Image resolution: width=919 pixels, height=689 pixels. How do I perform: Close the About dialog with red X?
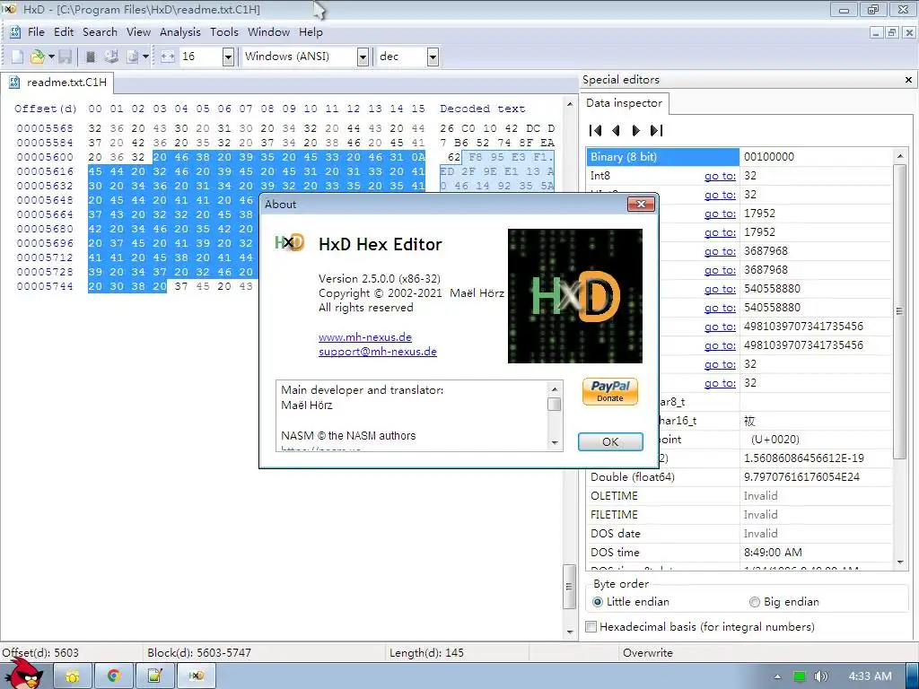(x=641, y=204)
